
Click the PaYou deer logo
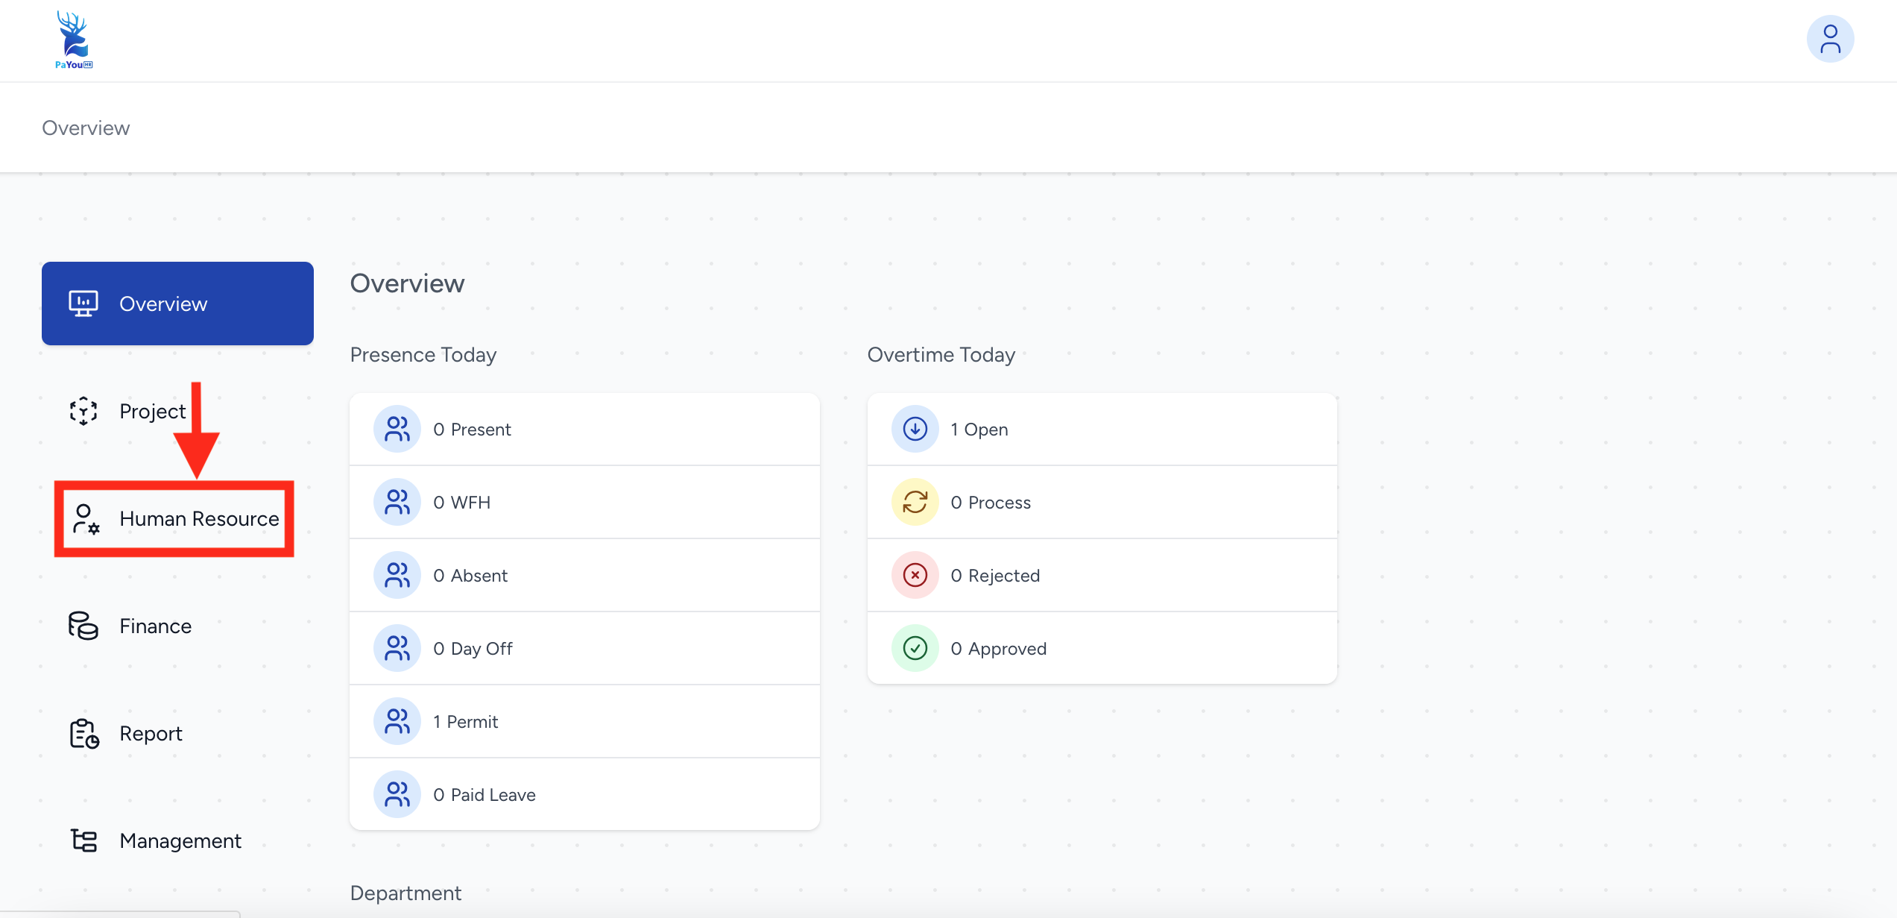tap(74, 40)
